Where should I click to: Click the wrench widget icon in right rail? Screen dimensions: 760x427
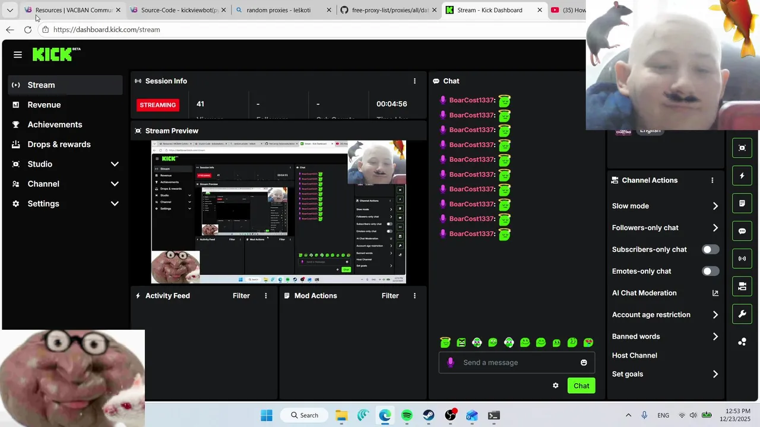tap(742, 314)
